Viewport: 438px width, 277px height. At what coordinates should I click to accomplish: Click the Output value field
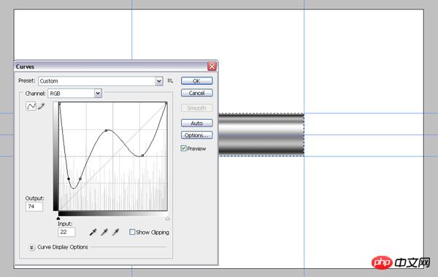coord(34,207)
